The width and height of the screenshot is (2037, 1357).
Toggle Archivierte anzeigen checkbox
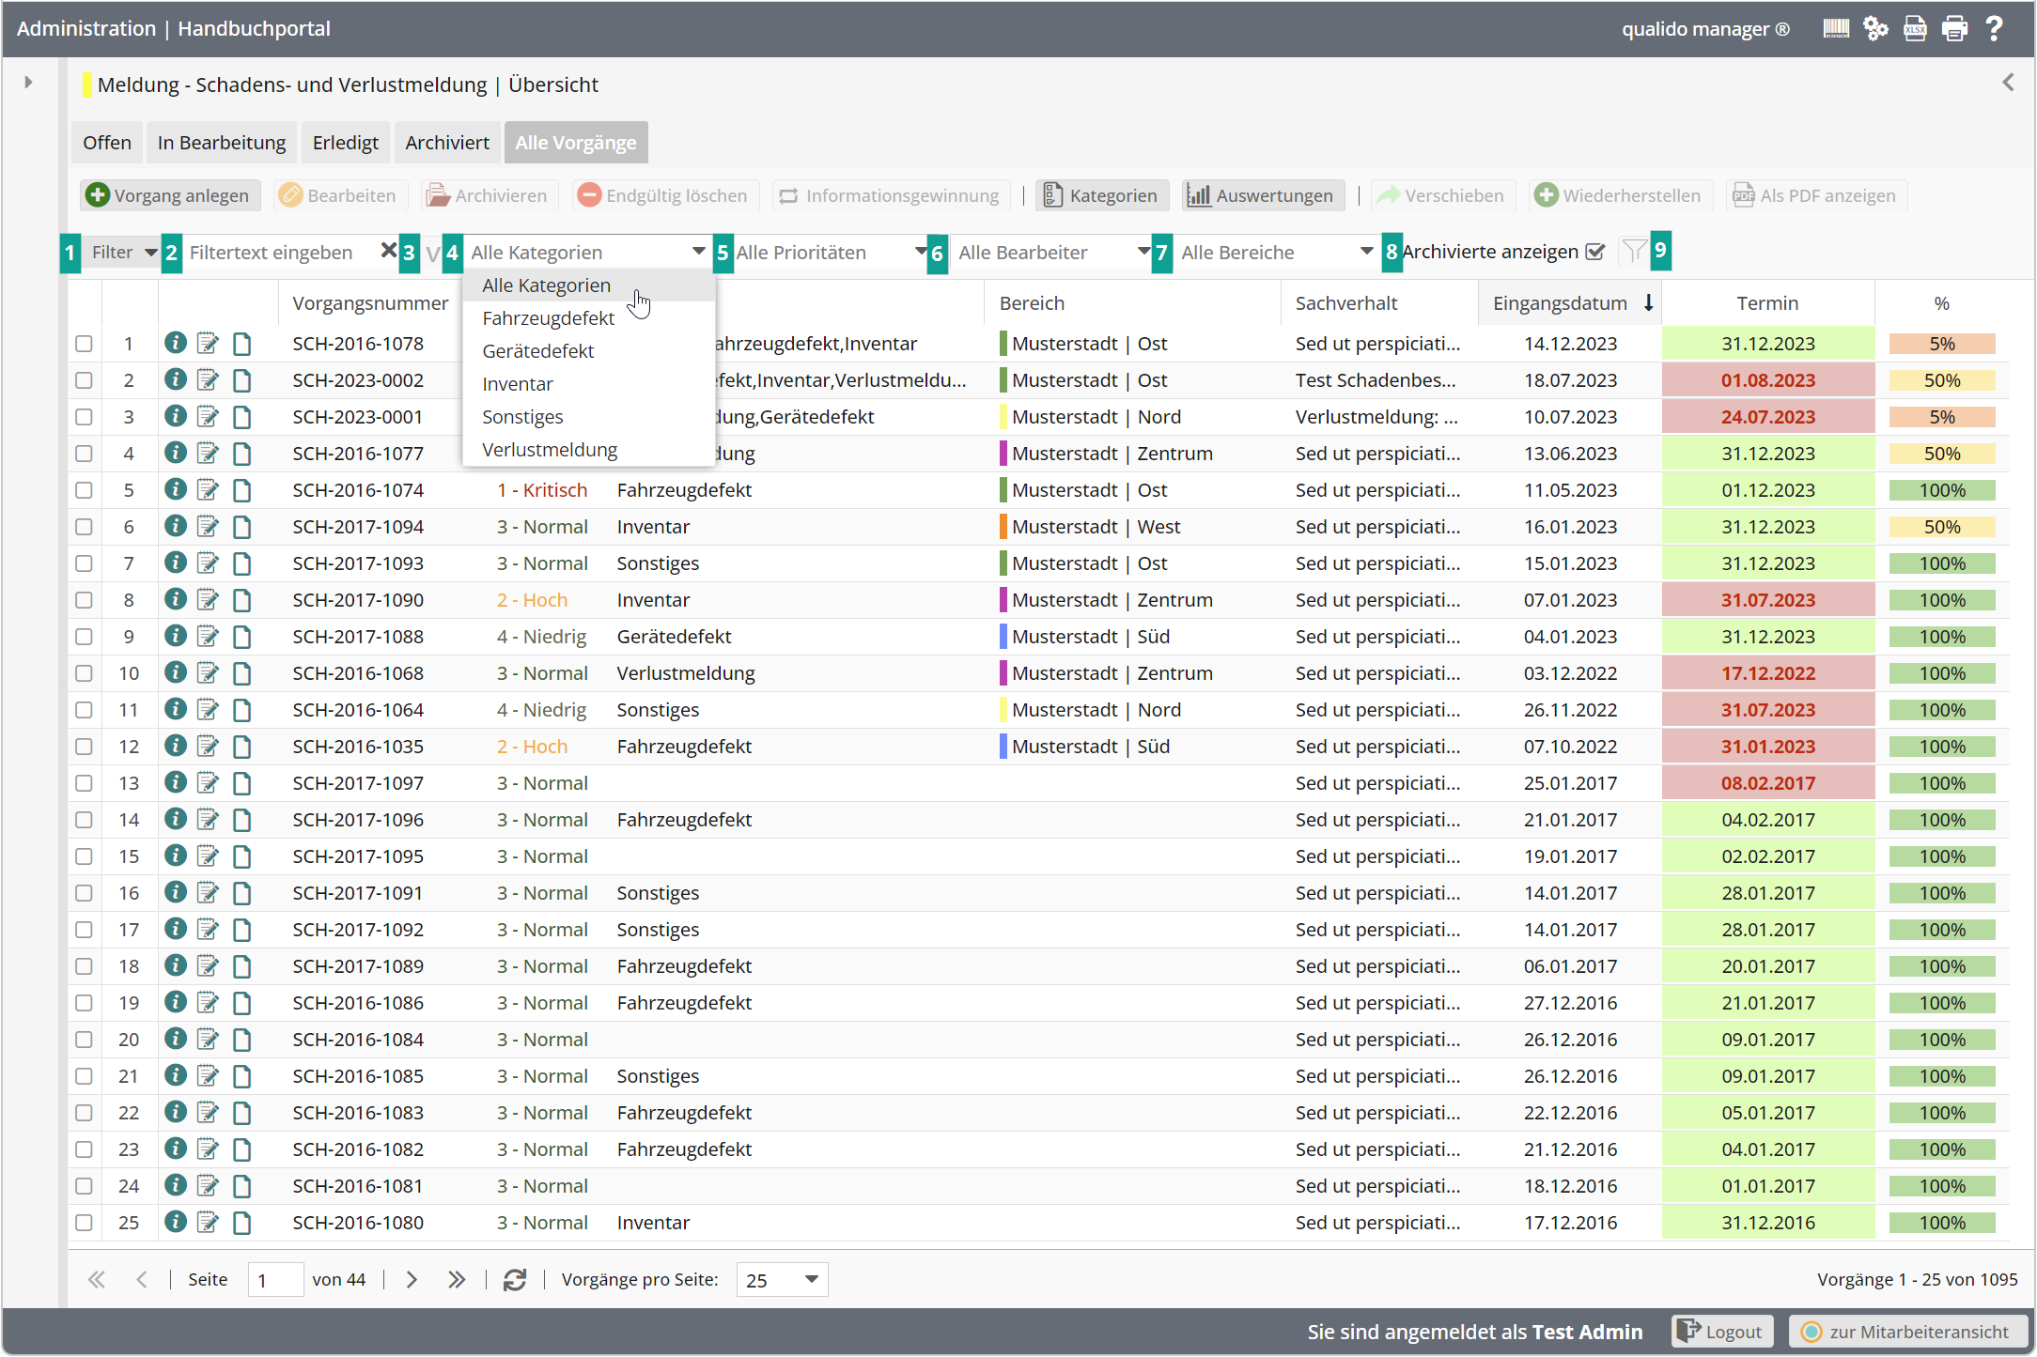(1594, 252)
